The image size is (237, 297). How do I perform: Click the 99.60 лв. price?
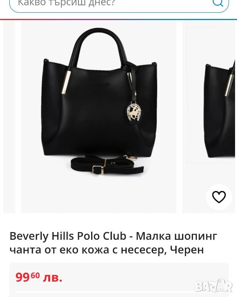39,277
